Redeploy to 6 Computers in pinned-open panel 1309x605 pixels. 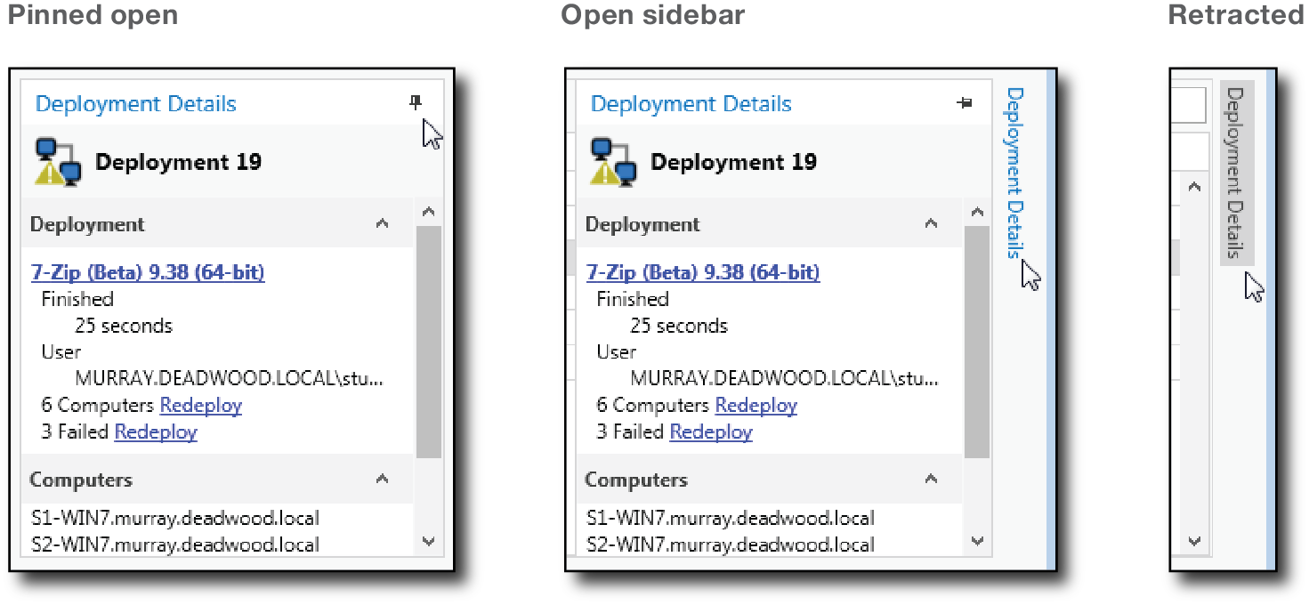click(x=200, y=406)
